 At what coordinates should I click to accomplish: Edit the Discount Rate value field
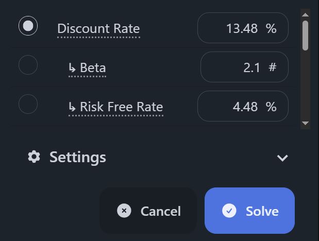click(243, 28)
